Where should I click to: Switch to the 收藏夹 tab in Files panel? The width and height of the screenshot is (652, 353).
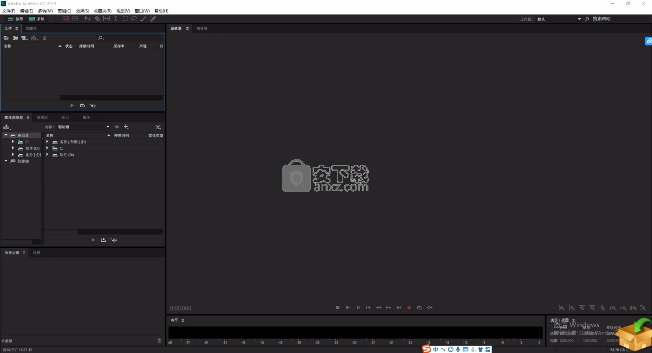pyautogui.click(x=31, y=29)
